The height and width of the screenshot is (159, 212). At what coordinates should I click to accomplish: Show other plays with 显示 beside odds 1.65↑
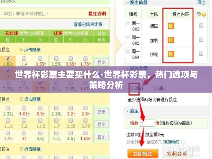101,137
